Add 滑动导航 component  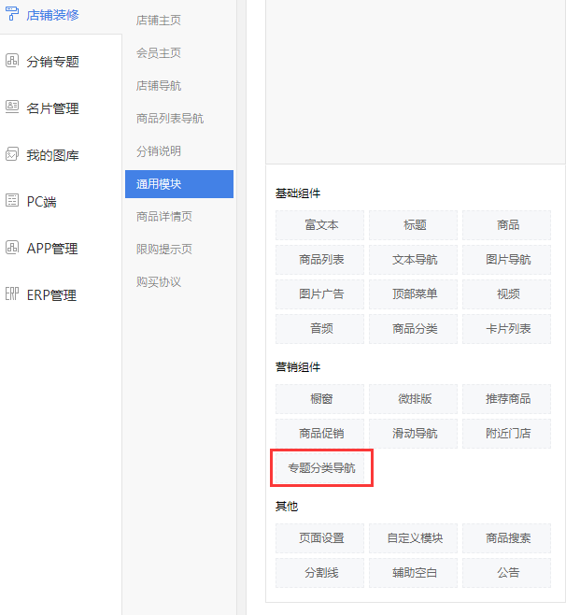coord(413,434)
